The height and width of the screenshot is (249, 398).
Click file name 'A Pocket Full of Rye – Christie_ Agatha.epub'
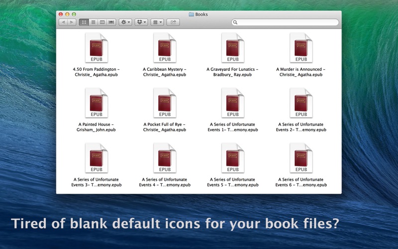tap(165, 127)
